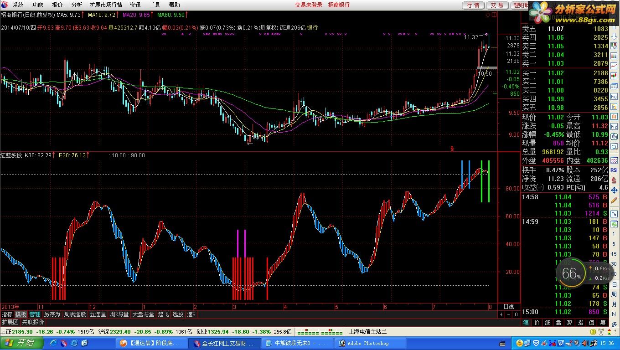Click the 上海电信主站二 server status
Image resolution: width=620 pixels, height=350 pixels.
click(x=367, y=332)
